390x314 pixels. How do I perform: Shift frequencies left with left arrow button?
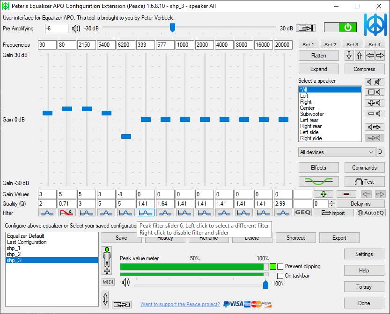pyautogui.click(x=370, y=55)
